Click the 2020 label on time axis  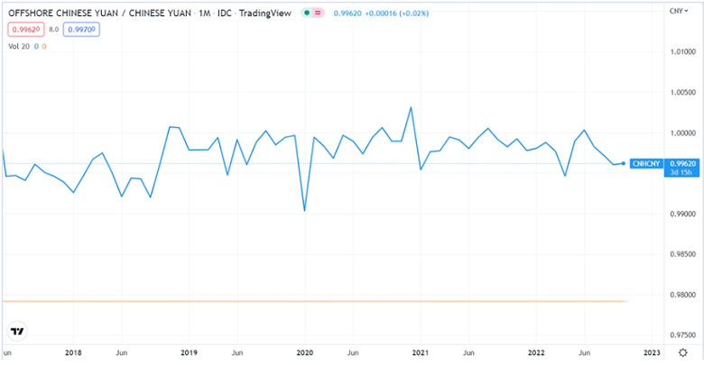tap(305, 352)
